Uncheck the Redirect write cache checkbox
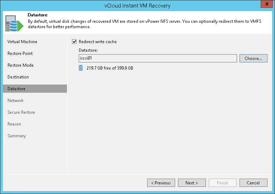 pyautogui.click(x=74, y=42)
